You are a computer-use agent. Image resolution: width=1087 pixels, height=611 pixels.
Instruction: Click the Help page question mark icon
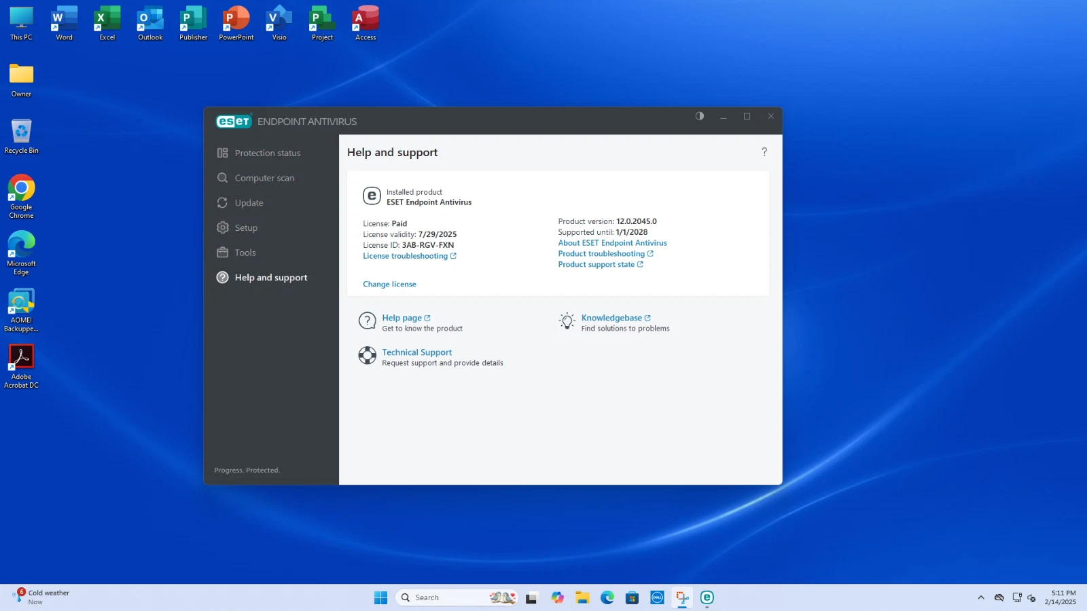[368, 321]
